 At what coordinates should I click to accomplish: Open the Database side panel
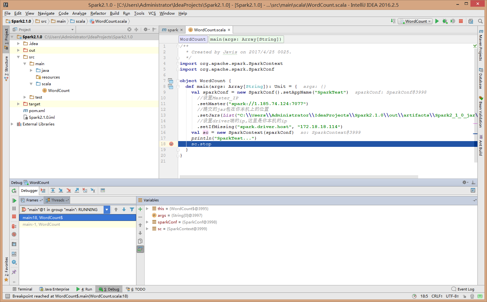point(481,79)
